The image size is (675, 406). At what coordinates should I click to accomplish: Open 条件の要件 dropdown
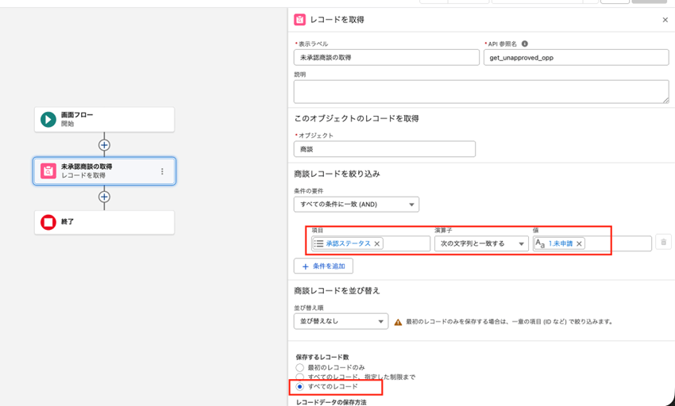[x=356, y=205]
